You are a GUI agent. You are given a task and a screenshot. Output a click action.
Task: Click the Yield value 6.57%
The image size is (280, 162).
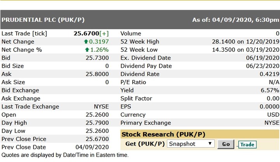[270, 90]
